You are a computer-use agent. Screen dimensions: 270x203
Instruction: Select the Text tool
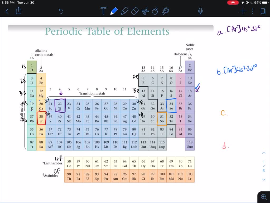coord(103,11)
